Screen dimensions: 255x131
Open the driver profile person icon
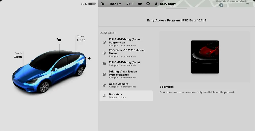pos(156,4)
